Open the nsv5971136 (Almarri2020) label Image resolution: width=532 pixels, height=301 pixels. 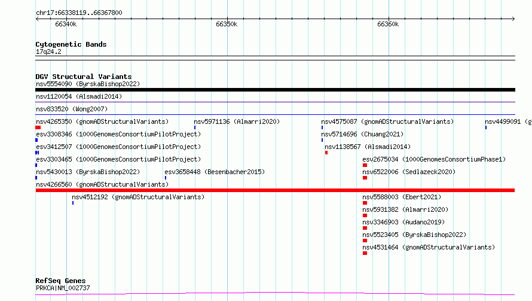click(x=237, y=121)
